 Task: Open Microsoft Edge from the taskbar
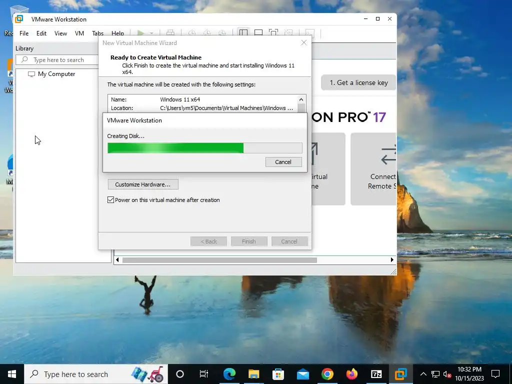[x=229, y=374]
